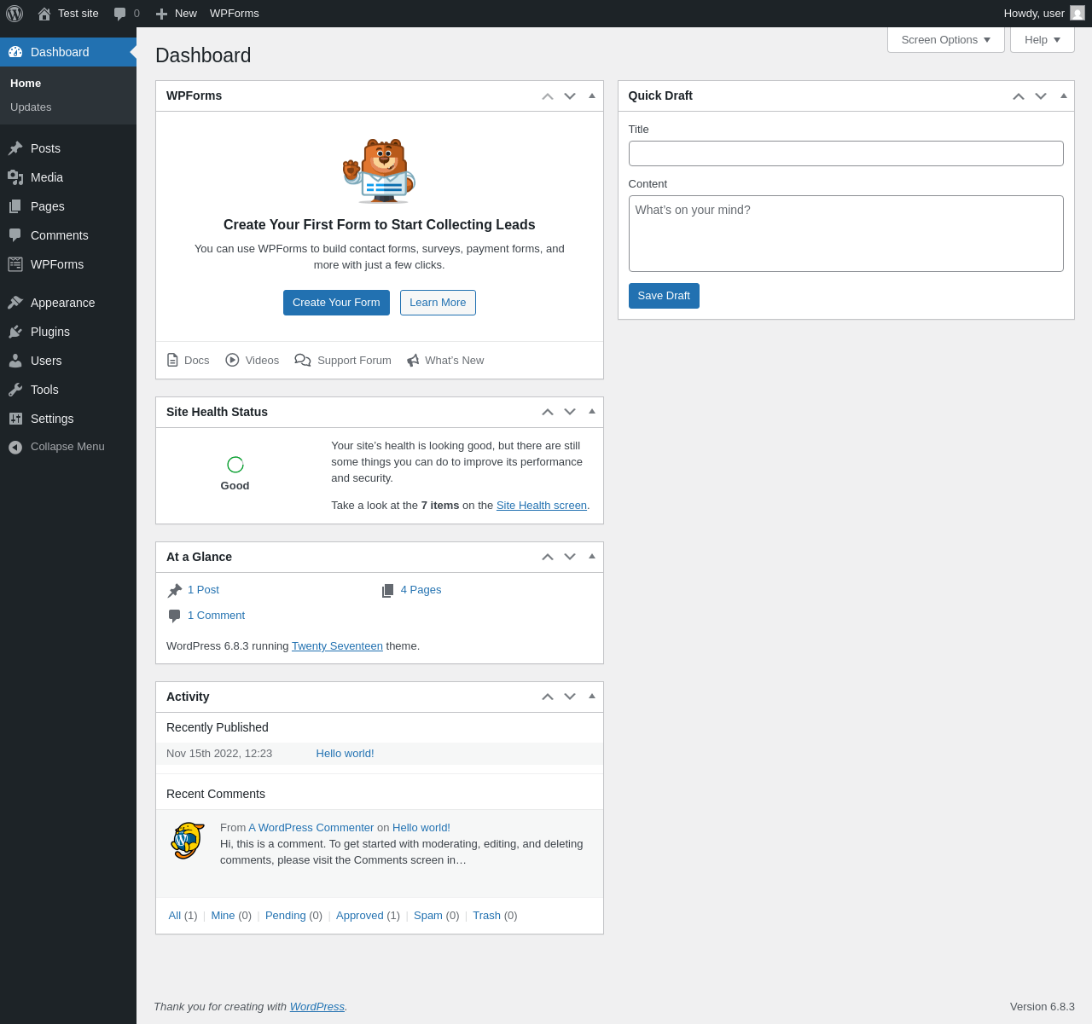This screenshot has height=1024, width=1092.
Task: Click the WordPress commenter avatar image
Action: point(188,841)
